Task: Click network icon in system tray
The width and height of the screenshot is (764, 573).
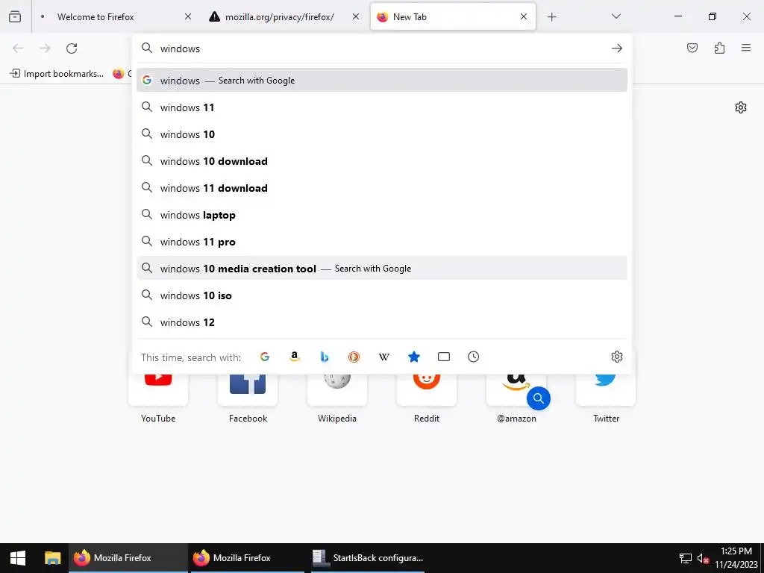Action: click(x=686, y=558)
